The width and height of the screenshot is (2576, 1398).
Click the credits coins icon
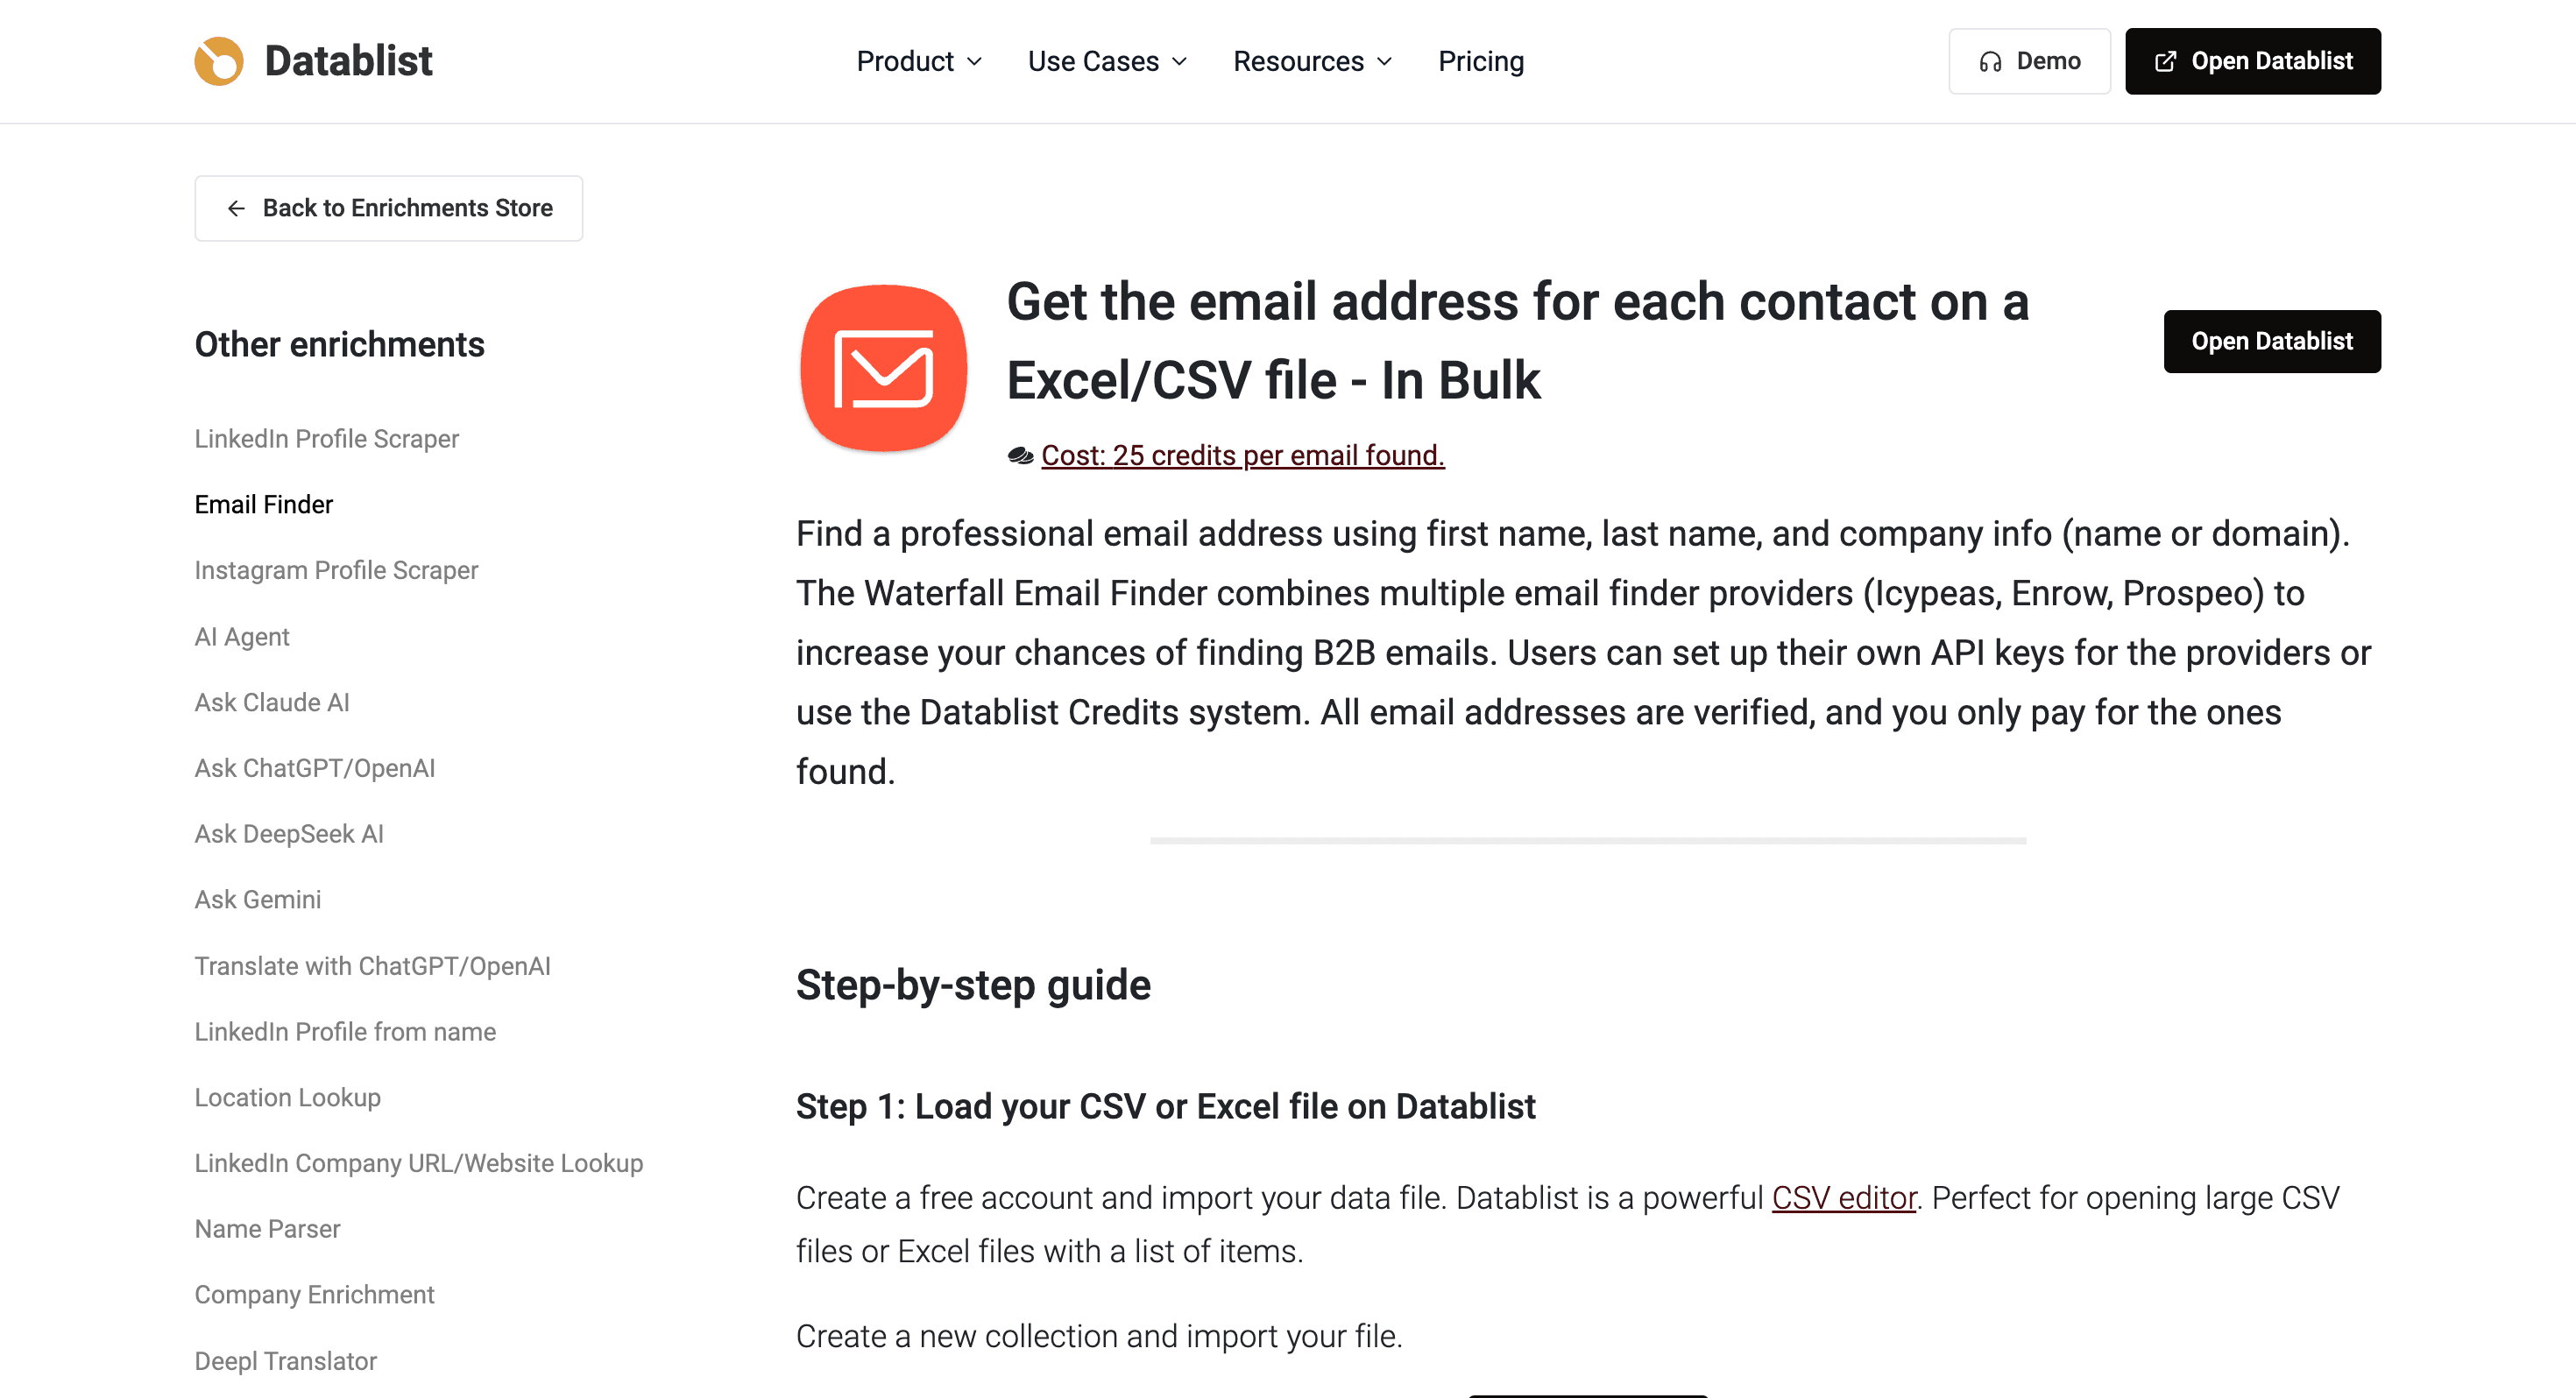coord(1020,456)
